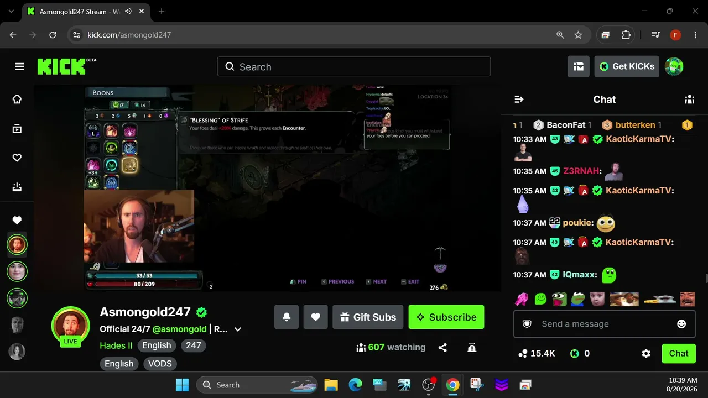Open the Hades II category link
Screen dimensions: 708x398
click(116, 345)
